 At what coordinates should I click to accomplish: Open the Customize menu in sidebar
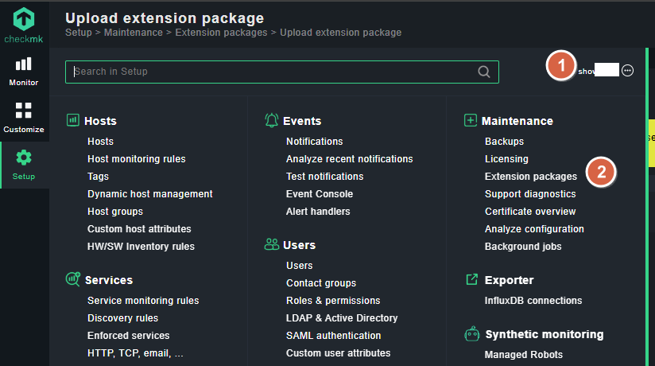(24, 117)
